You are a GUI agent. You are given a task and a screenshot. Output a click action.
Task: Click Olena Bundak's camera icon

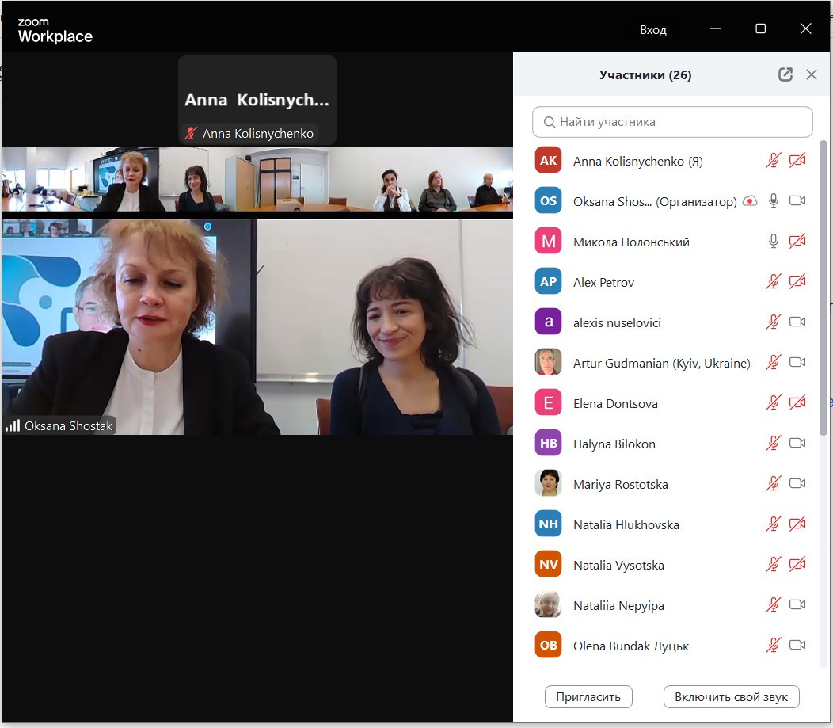click(x=797, y=645)
